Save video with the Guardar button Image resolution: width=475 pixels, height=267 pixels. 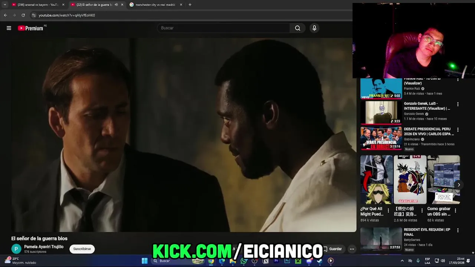pos(332,249)
